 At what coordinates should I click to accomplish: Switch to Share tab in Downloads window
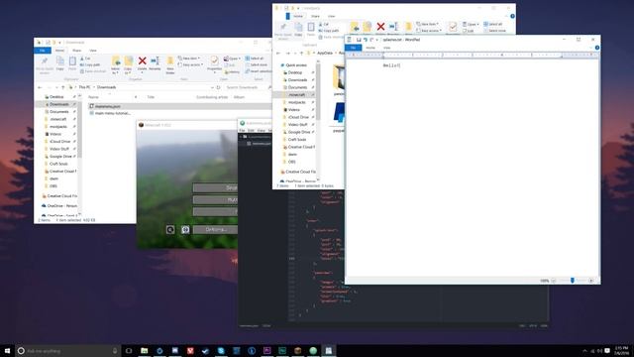(77, 51)
